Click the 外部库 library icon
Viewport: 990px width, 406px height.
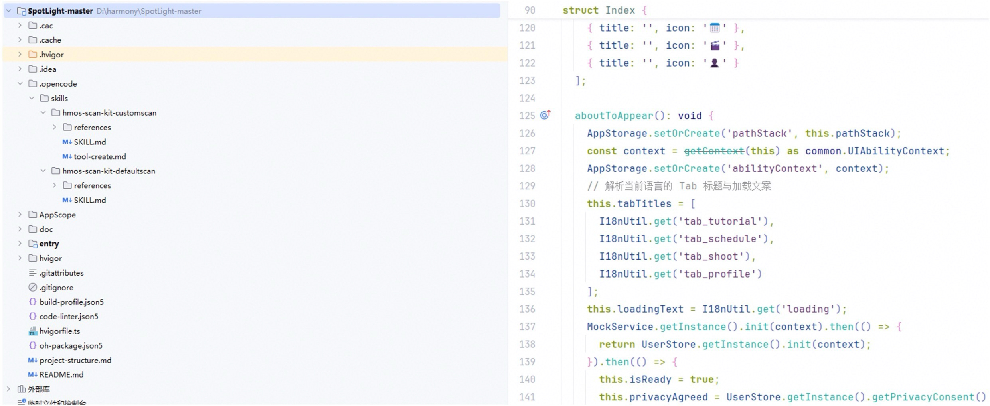click(22, 389)
